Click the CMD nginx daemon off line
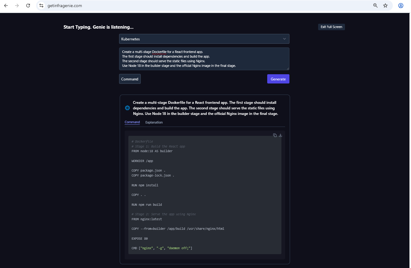The image size is (411, 268). (x=162, y=248)
